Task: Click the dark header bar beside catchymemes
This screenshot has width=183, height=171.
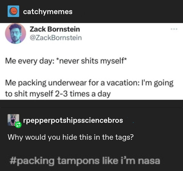Action: point(127,12)
